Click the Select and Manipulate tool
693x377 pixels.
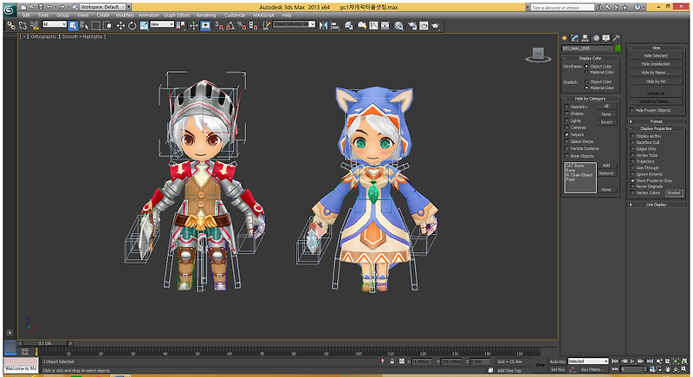point(193,26)
